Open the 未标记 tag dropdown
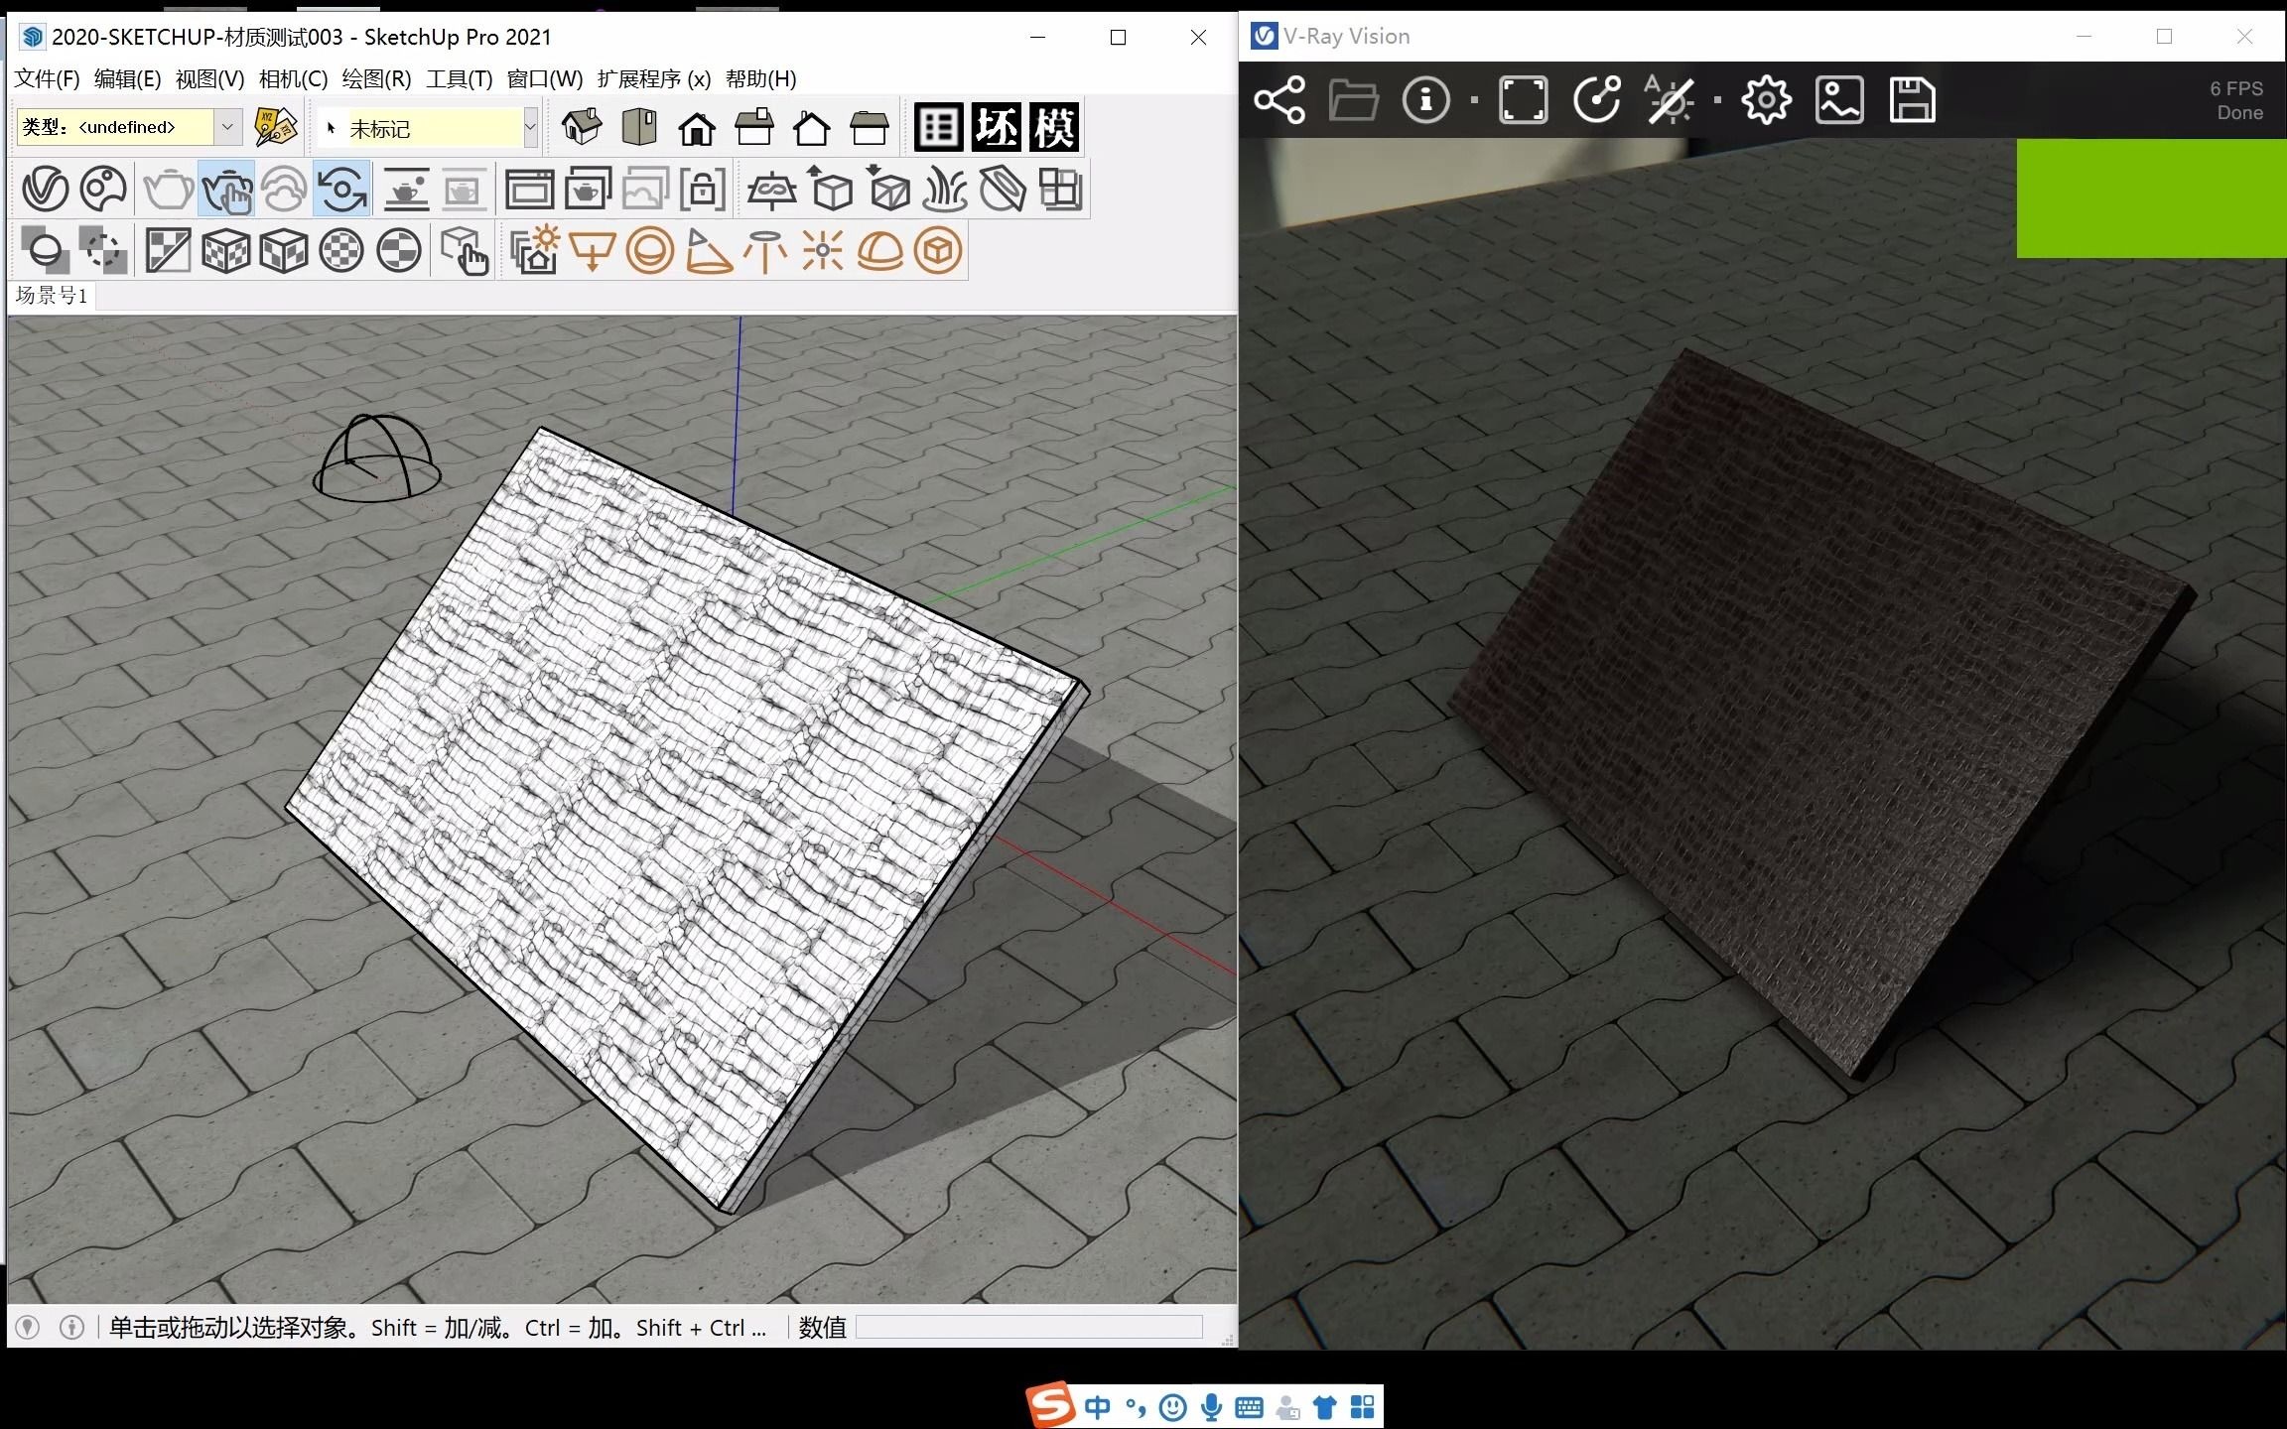The width and height of the screenshot is (2287, 1429). tap(531, 127)
